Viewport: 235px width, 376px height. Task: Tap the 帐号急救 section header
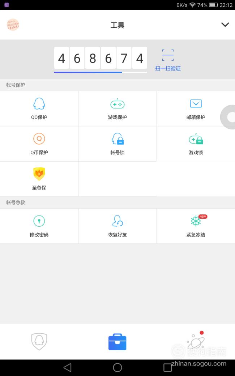16,202
